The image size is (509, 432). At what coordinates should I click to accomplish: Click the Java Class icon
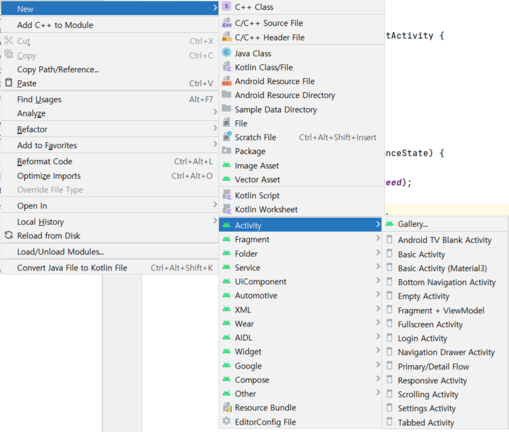click(226, 53)
